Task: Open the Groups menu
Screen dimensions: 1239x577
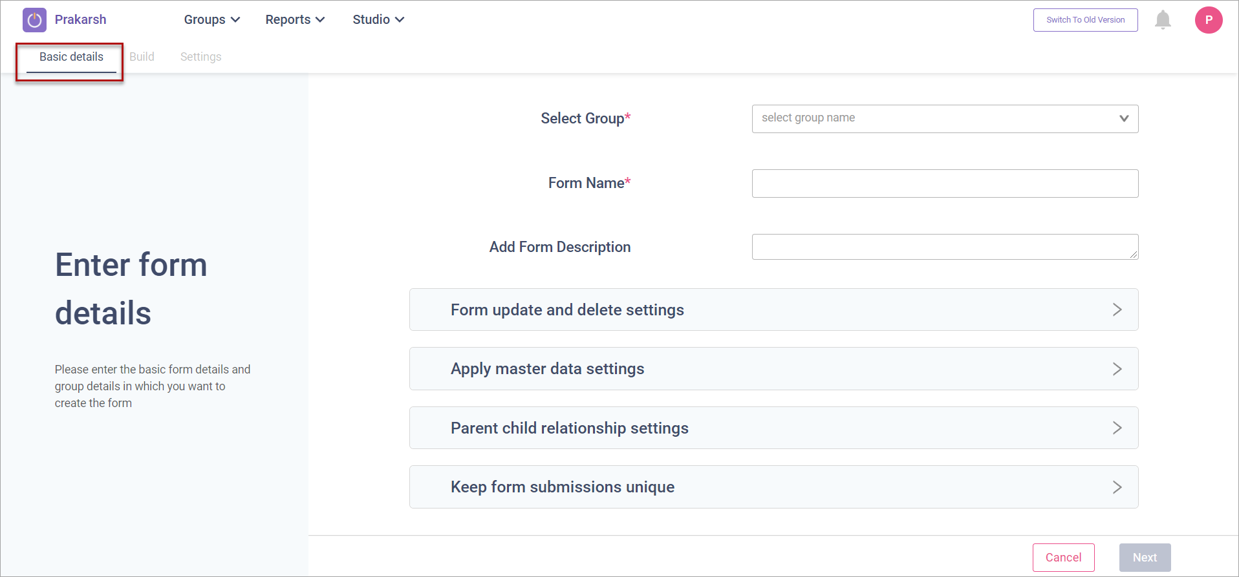Action: 212,19
